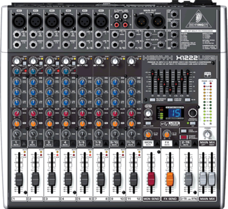The height and width of the screenshot is (209, 228).
Task: Click the channel 1 XLR mic input
Action: (19, 21)
